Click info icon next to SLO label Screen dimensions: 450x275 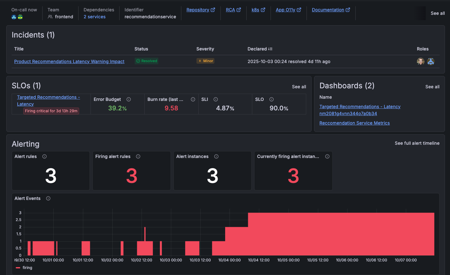coord(272,99)
